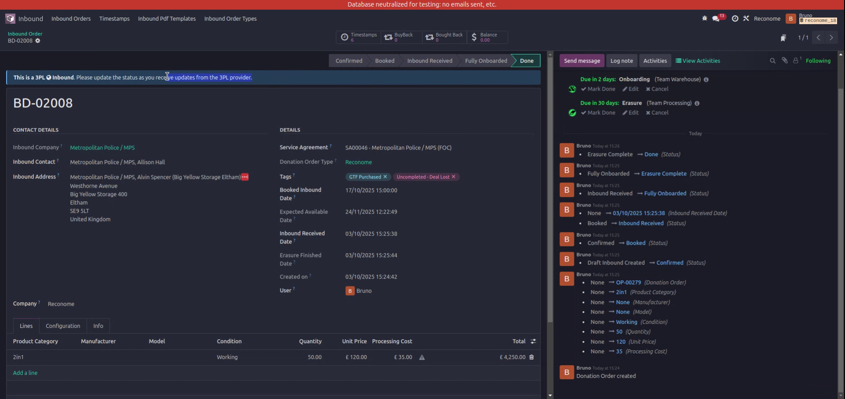Switch to the Configuration tab
The image size is (845, 399).
(x=62, y=326)
